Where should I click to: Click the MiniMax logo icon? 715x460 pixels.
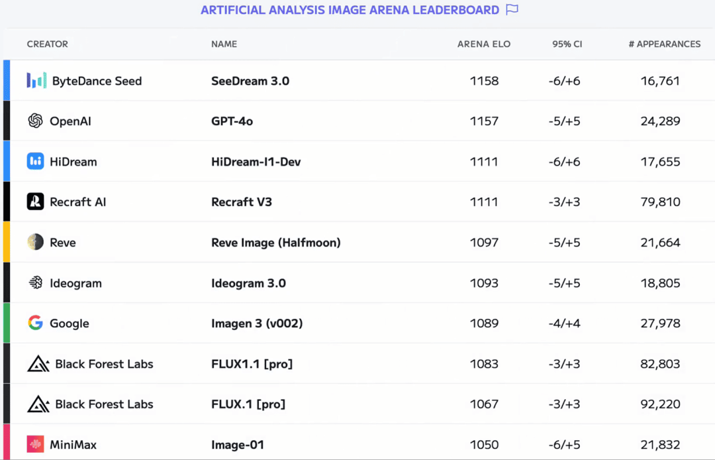(36, 444)
